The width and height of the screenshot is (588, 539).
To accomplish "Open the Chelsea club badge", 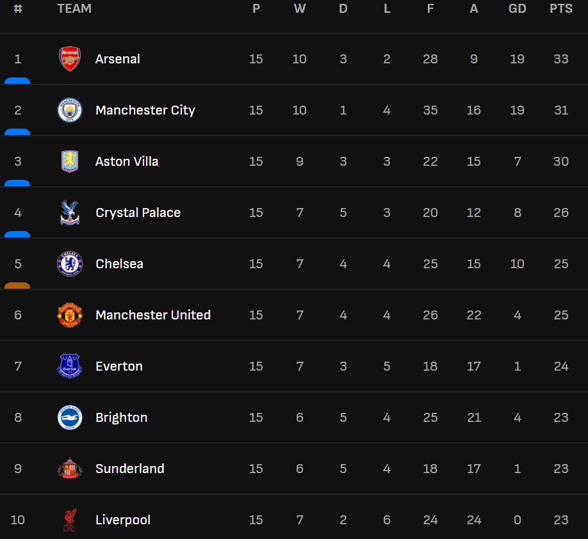I will [70, 264].
